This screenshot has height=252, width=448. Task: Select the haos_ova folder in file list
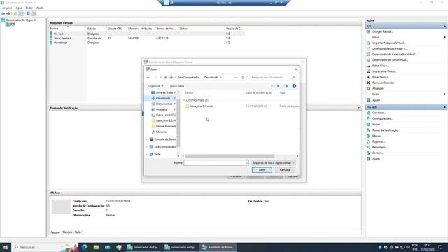[202, 106]
